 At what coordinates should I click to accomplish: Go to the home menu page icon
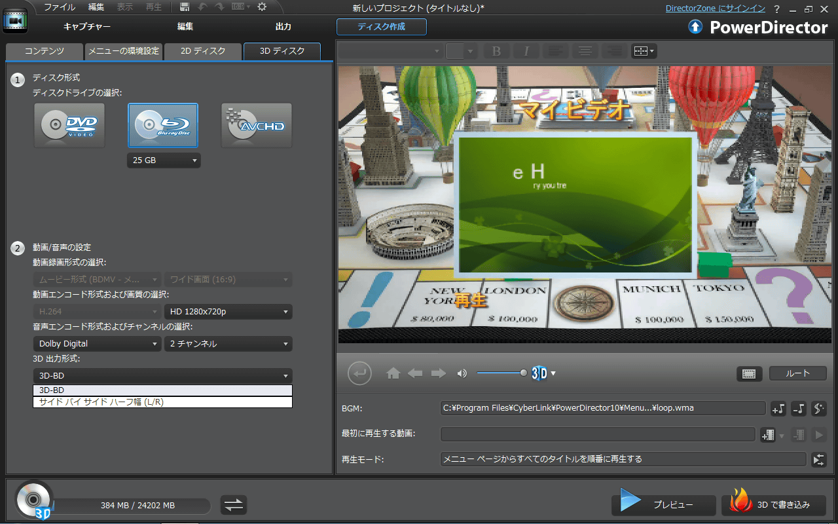click(393, 373)
